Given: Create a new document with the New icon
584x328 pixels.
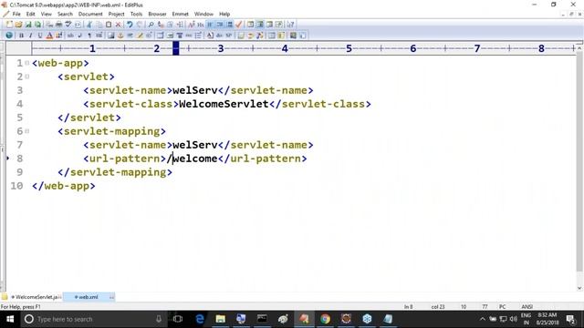Looking at the screenshot, I should tap(9, 25).
